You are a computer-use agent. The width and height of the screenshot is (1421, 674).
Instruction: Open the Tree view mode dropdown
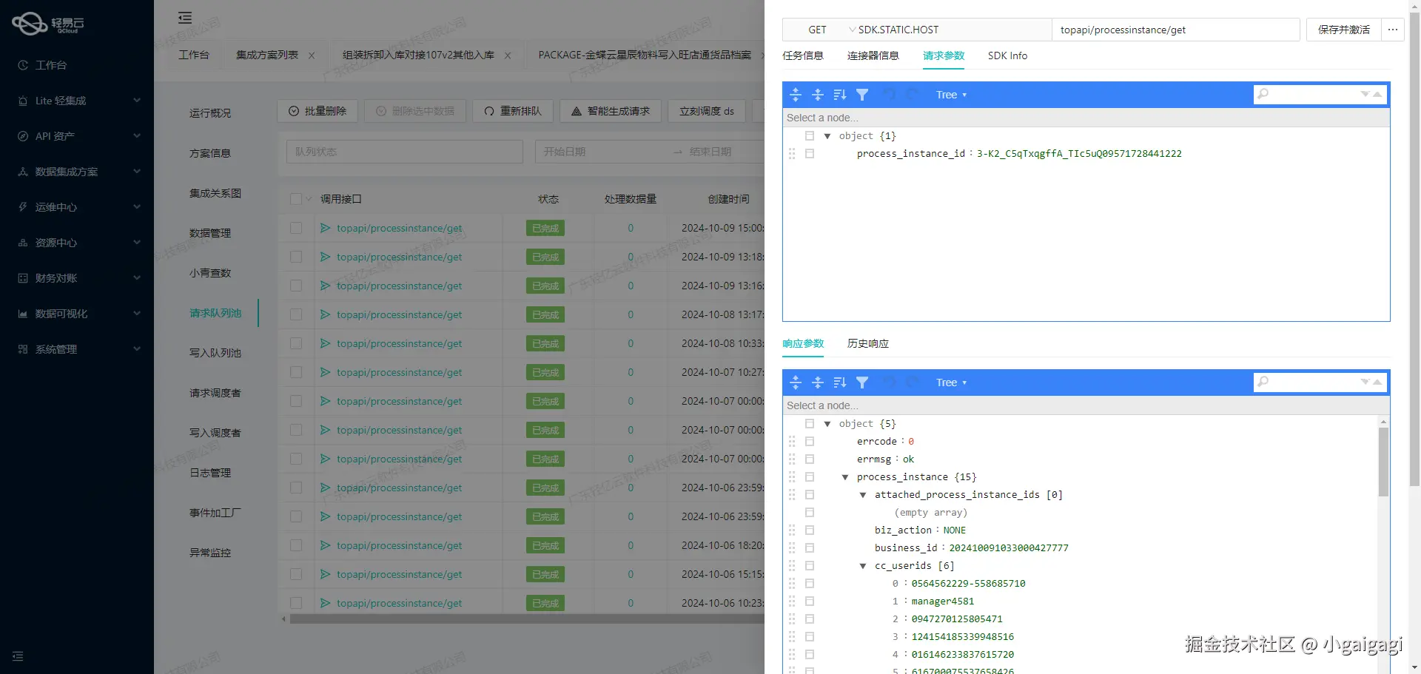(951, 95)
